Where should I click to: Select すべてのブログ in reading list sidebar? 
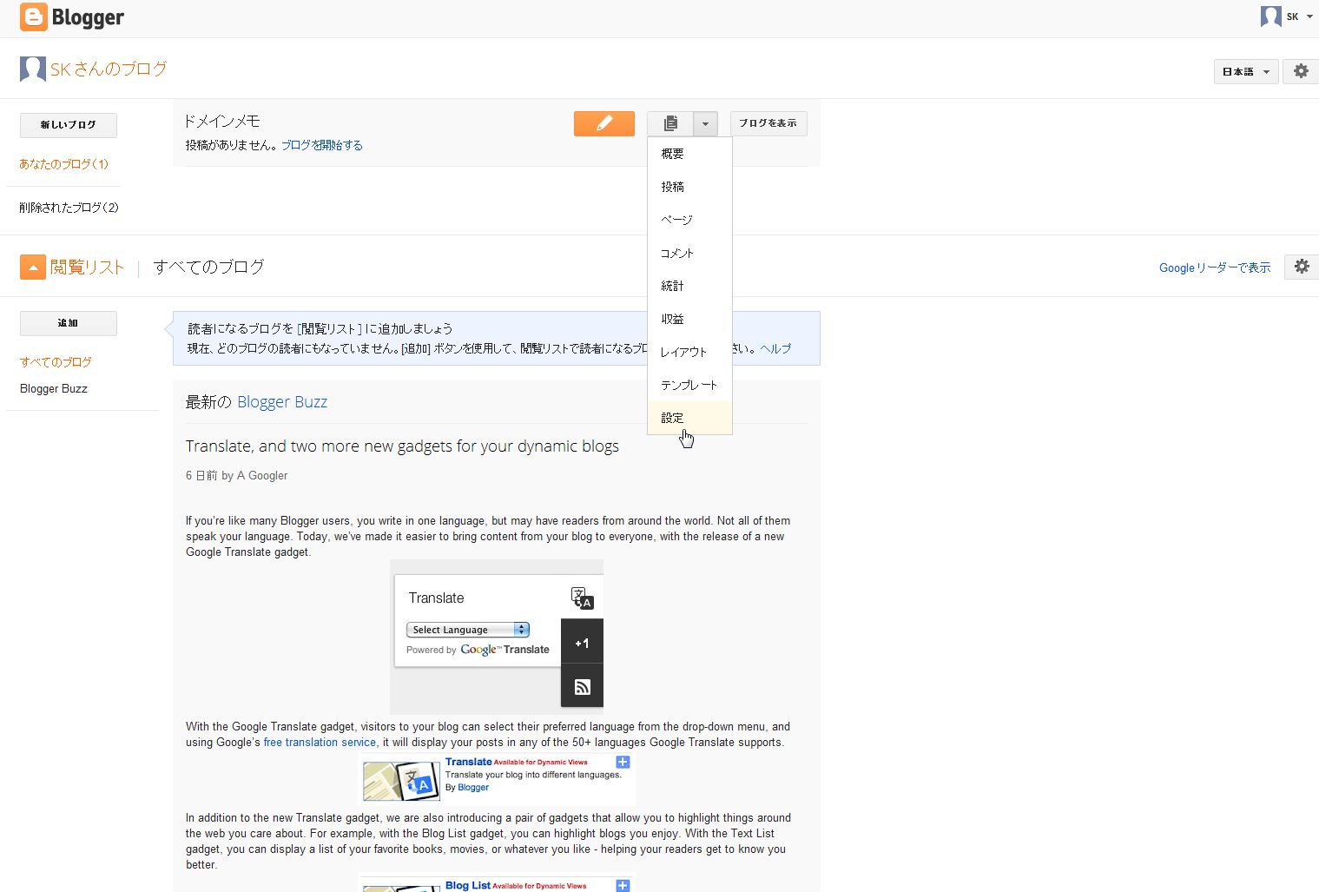click(x=56, y=362)
